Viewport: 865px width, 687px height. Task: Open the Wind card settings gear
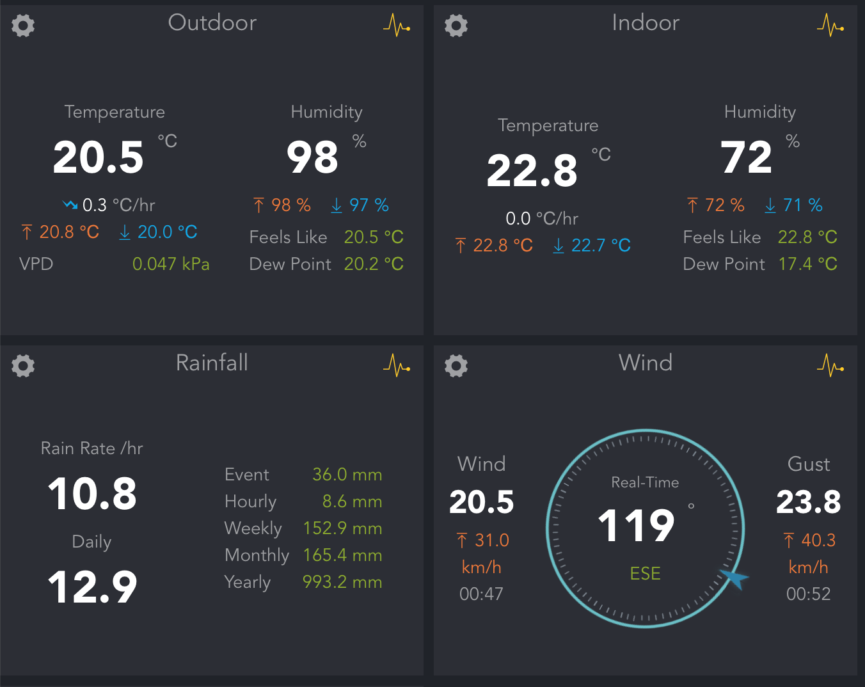[x=456, y=366]
